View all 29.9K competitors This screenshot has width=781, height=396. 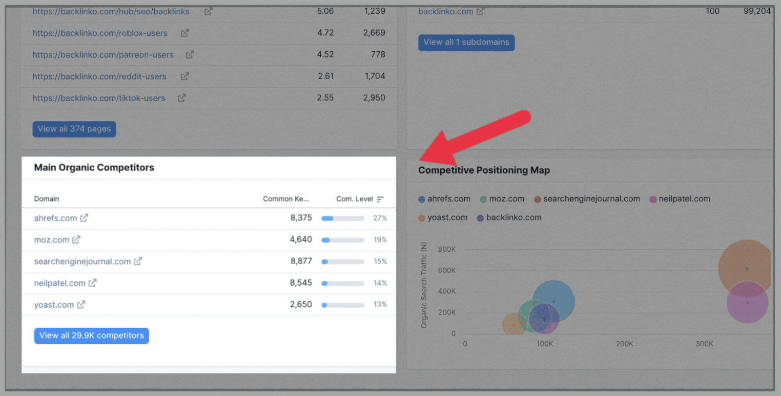pyautogui.click(x=91, y=336)
